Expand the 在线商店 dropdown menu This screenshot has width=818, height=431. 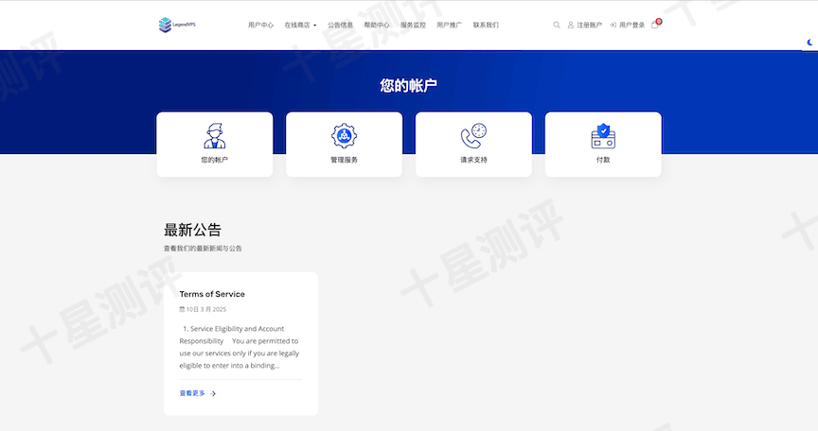(x=300, y=26)
